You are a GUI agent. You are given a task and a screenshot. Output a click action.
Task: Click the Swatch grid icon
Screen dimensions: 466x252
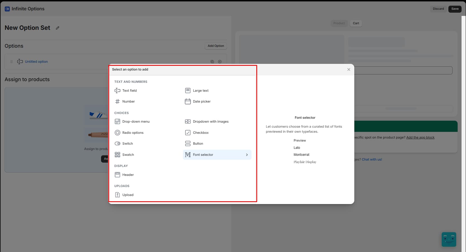118,155
